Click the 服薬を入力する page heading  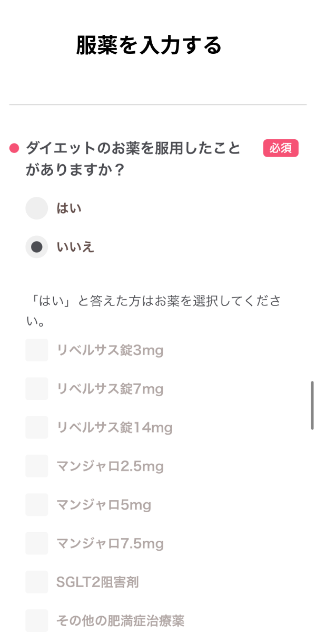(149, 45)
